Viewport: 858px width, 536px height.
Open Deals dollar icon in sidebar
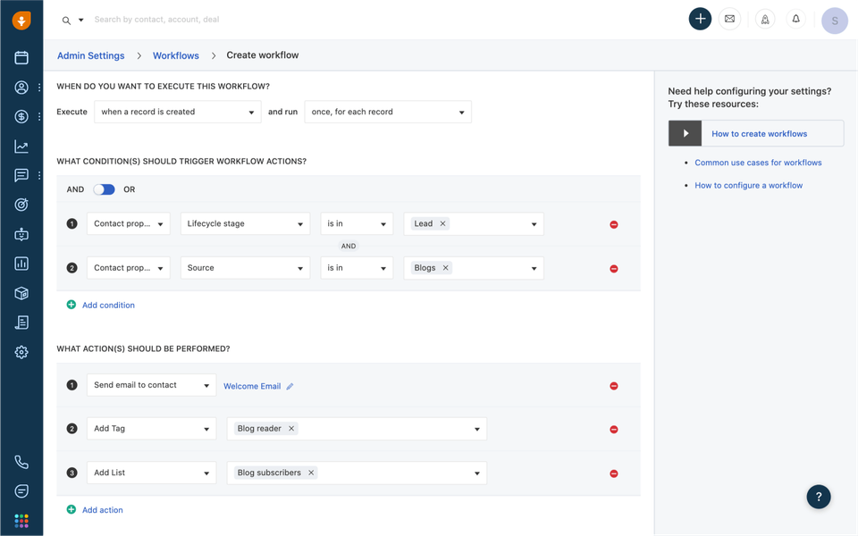21,117
